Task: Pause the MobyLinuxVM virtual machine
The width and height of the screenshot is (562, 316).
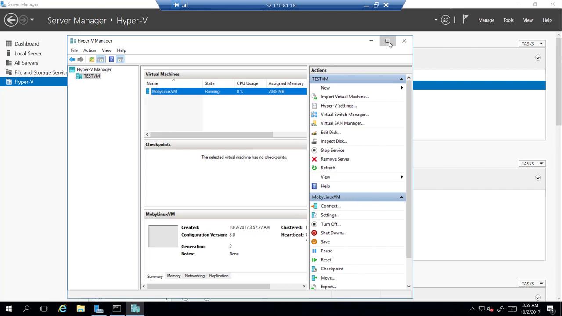Action: pos(326,251)
